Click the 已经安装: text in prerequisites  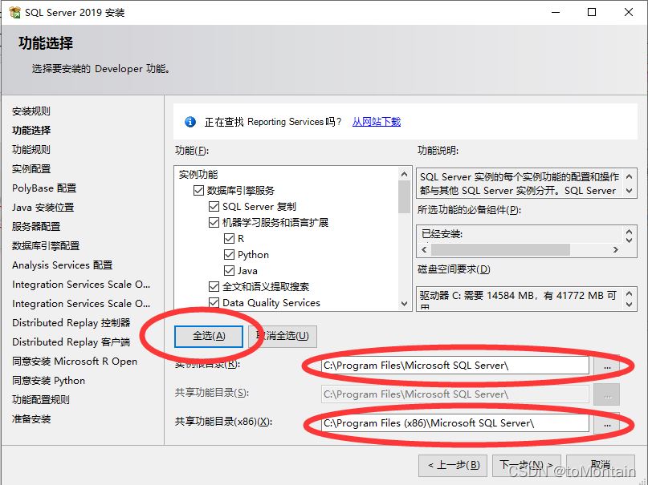coord(442,234)
